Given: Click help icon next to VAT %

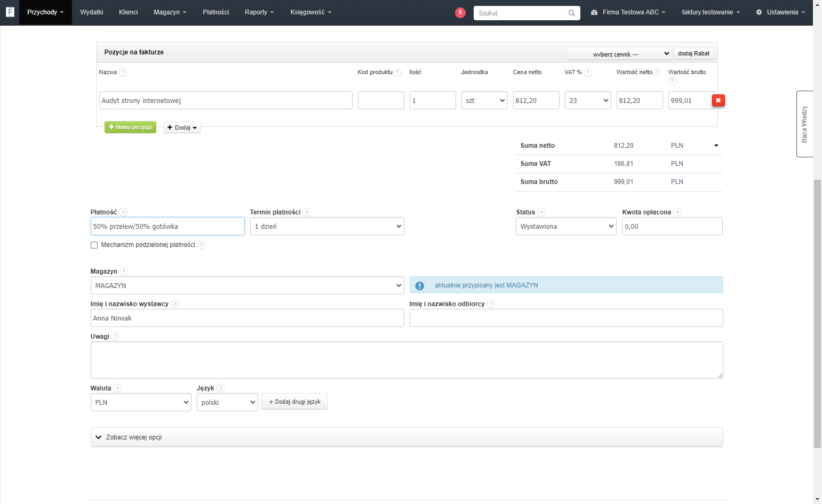Looking at the screenshot, I should (587, 73).
